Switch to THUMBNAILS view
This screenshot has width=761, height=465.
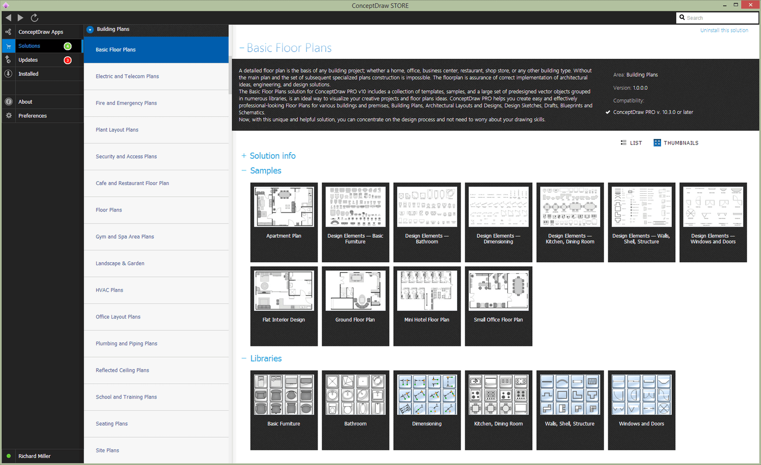coord(676,143)
